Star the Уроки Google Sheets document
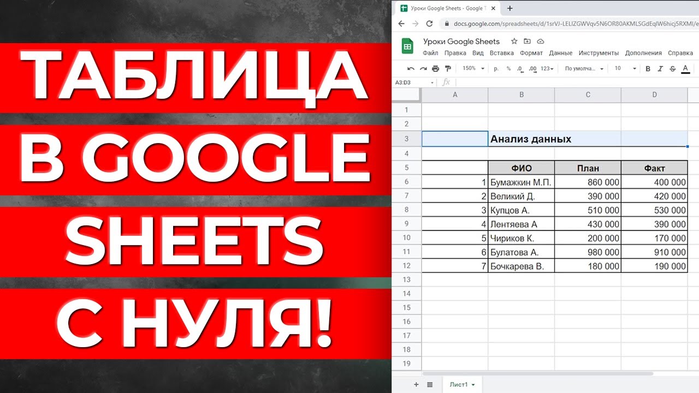The image size is (699, 393). click(x=514, y=41)
